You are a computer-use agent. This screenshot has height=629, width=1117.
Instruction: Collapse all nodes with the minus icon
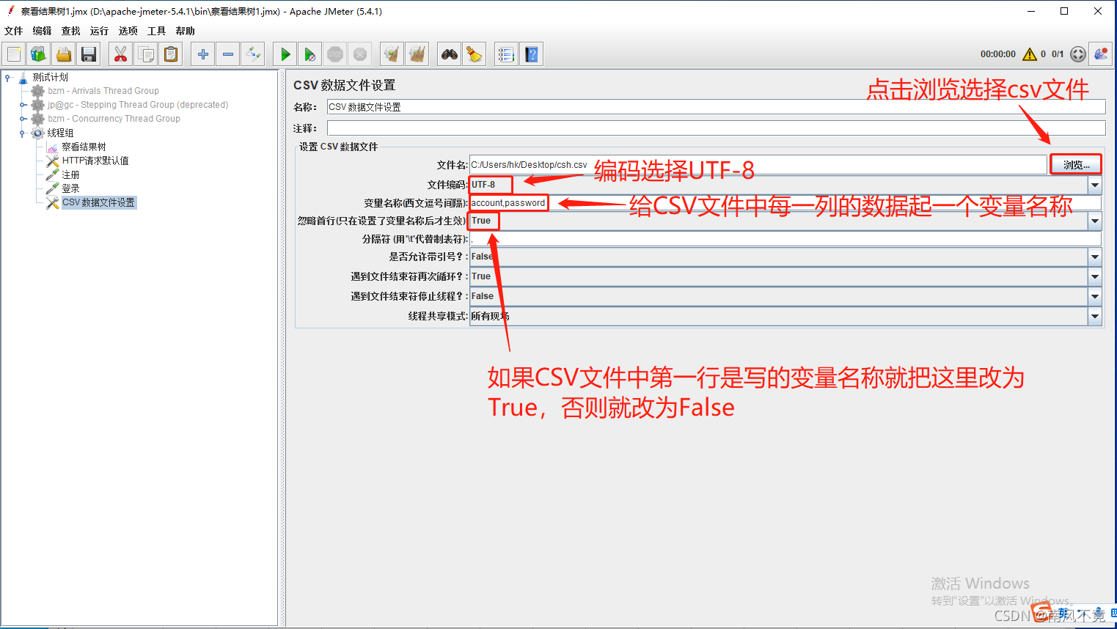point(228,54)
